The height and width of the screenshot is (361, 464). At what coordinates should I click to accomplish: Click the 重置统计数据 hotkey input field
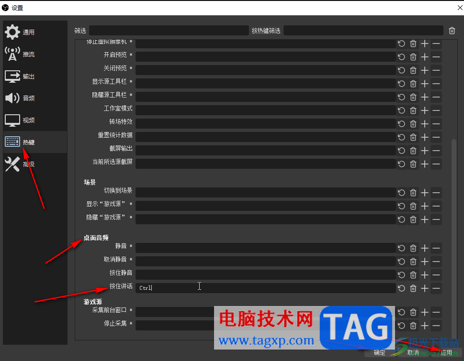pos(265,137)
